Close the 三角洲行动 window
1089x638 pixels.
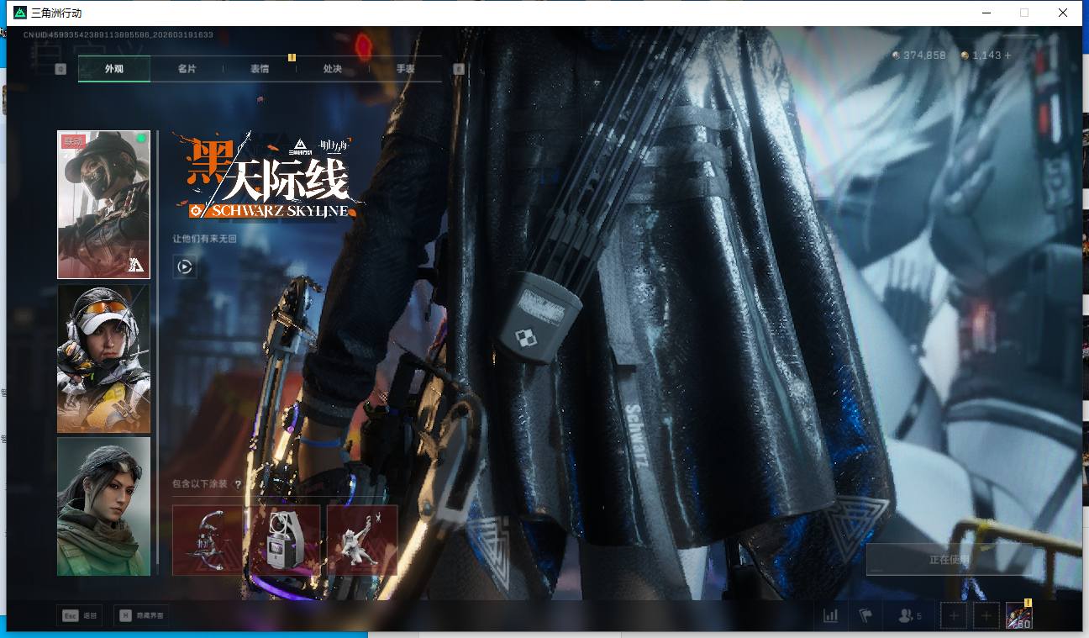[1063, 13]
